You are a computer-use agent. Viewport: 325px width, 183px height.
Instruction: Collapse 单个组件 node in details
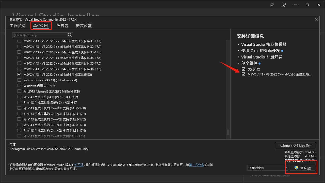coord(238,64)
